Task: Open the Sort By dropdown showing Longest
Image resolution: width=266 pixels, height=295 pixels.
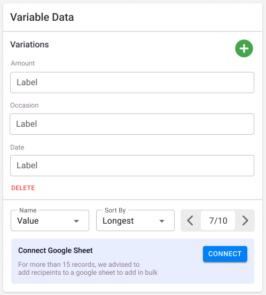Action: coord(135,220)
